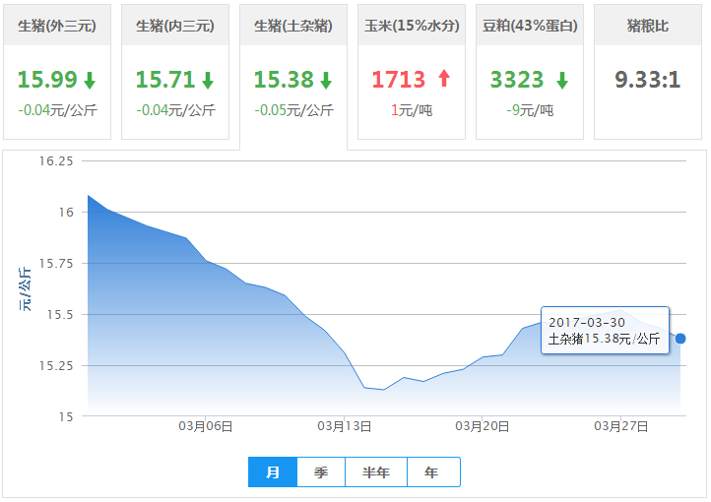
Task: Open the 豆粕(43%蛋白) tab
Action: tap(530, 26)
